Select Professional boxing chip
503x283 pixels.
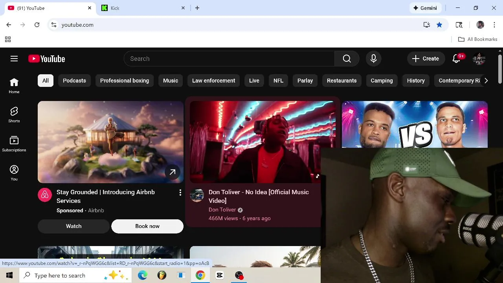point(125,81)
